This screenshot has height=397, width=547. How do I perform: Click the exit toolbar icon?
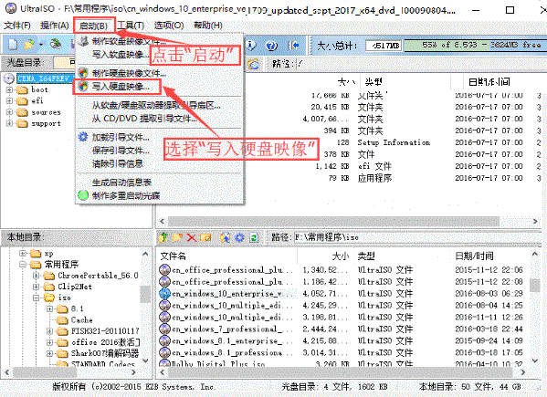click(293, 46)
